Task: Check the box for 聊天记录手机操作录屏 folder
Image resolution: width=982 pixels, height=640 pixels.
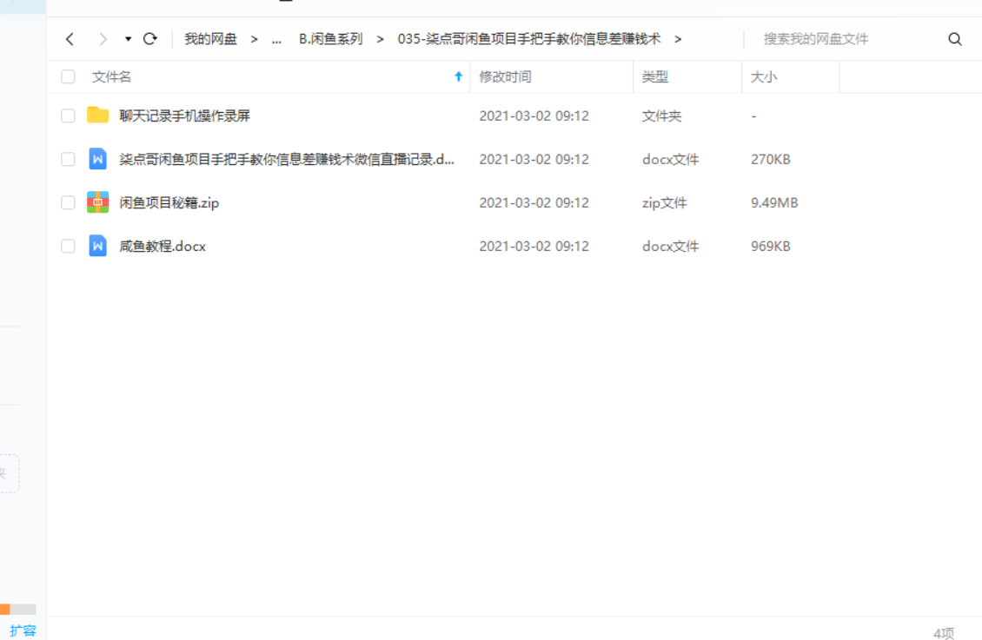Action: 68,115
